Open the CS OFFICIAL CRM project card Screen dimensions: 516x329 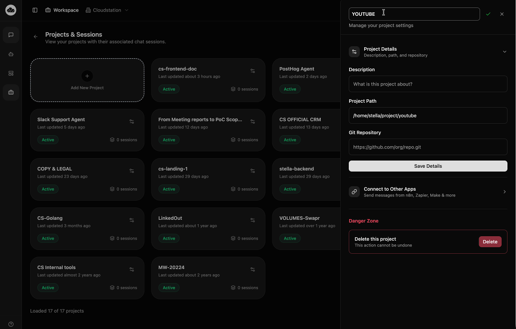(x=306, y=130)
